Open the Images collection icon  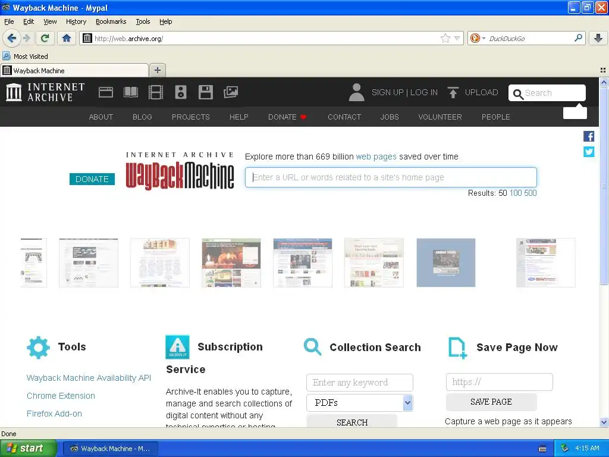pyautogui.click(x=231, y=92)
